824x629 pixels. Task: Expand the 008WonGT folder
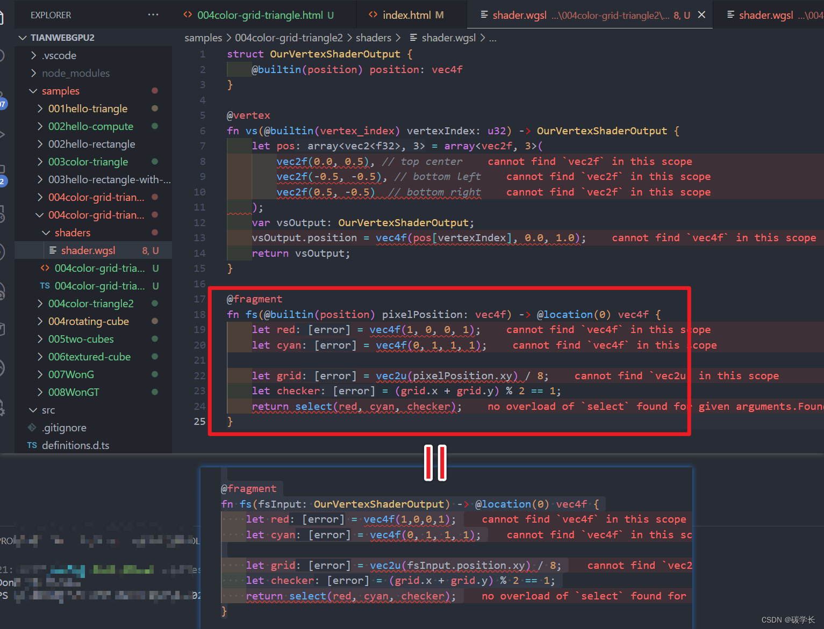pyautogui.click(x=94, y=392)
